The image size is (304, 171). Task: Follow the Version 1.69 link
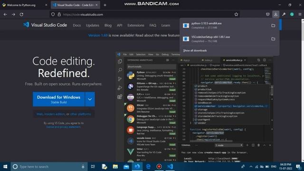(98, 35)
